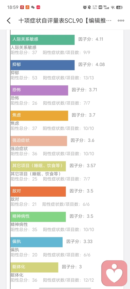Screen dimensions: 130x289
Task: Select the orange 焦虑 bar
Action: (39, 116)
